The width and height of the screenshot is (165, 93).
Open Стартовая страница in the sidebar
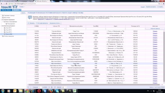(x=9, y=16)
